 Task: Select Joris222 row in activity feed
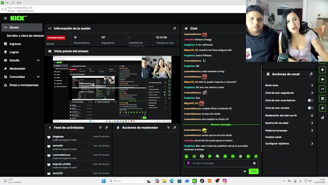[78, 173]
